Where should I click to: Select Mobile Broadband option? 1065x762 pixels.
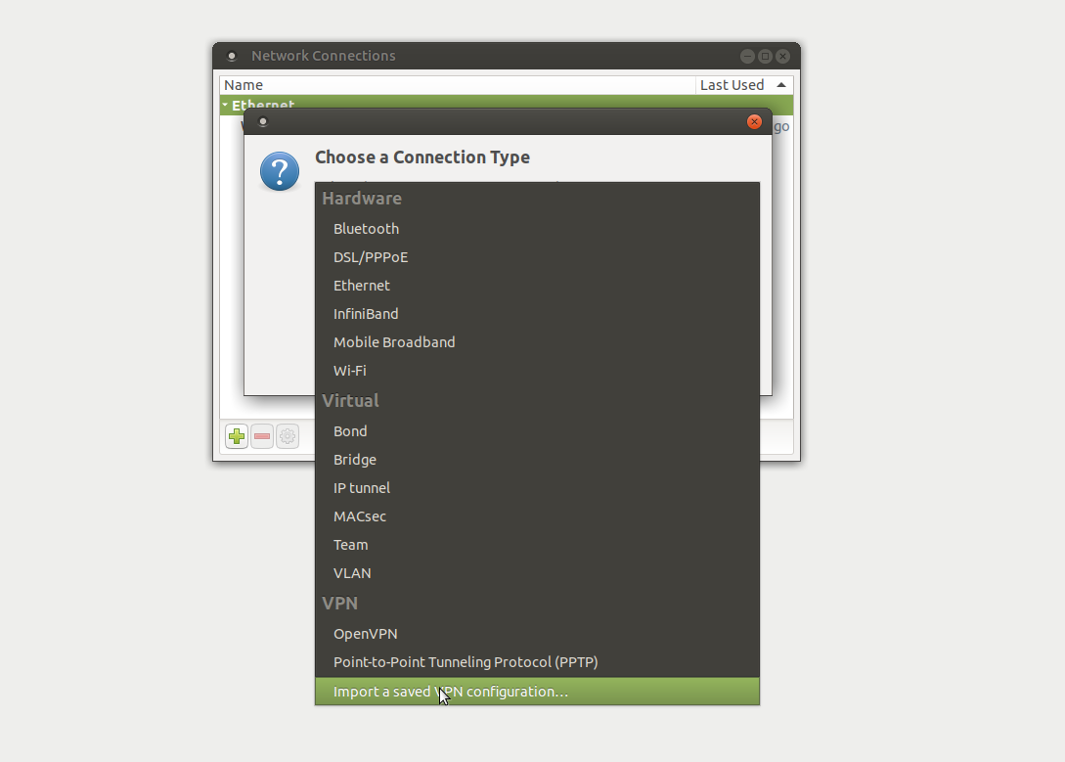[394, 342]
